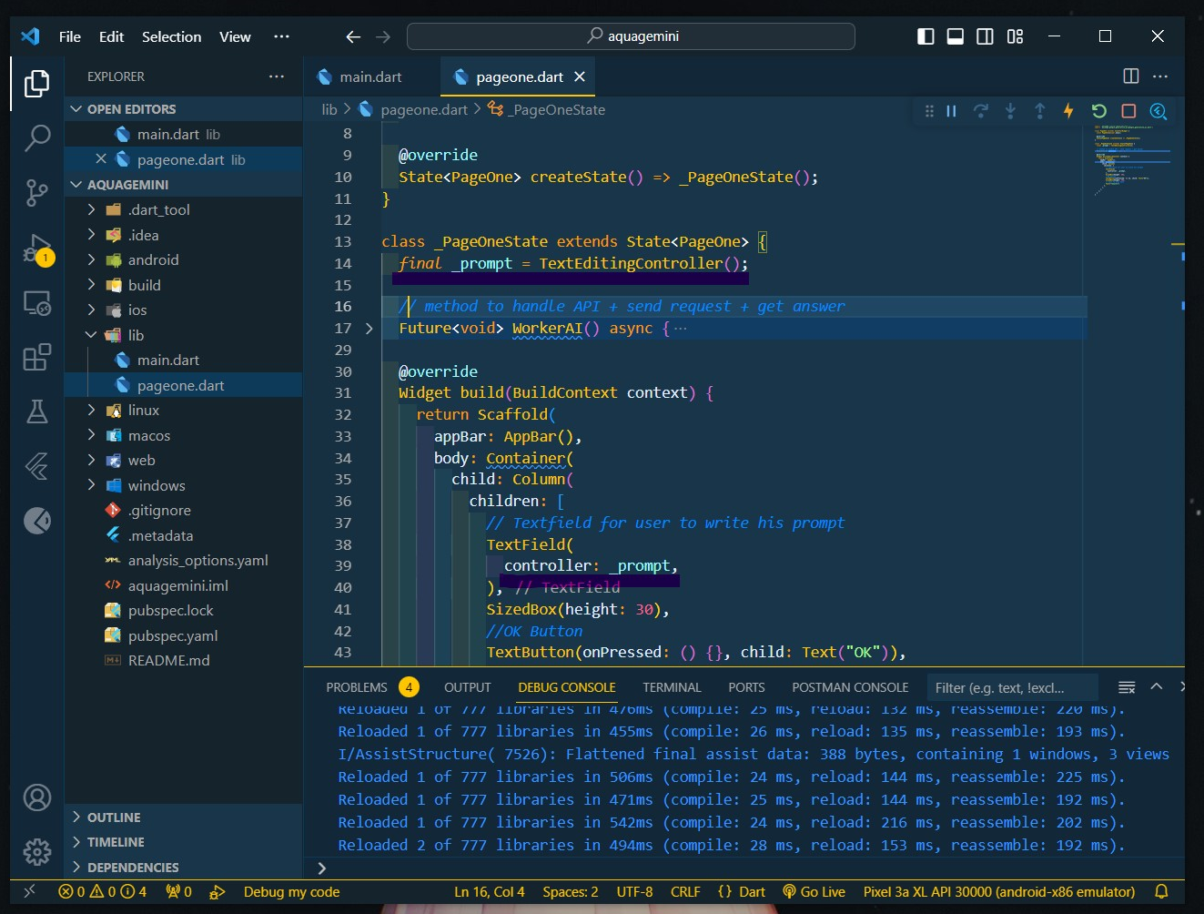Pause the debug session
The height and width of the screenshot is (914, 1204).
(951, 111)
